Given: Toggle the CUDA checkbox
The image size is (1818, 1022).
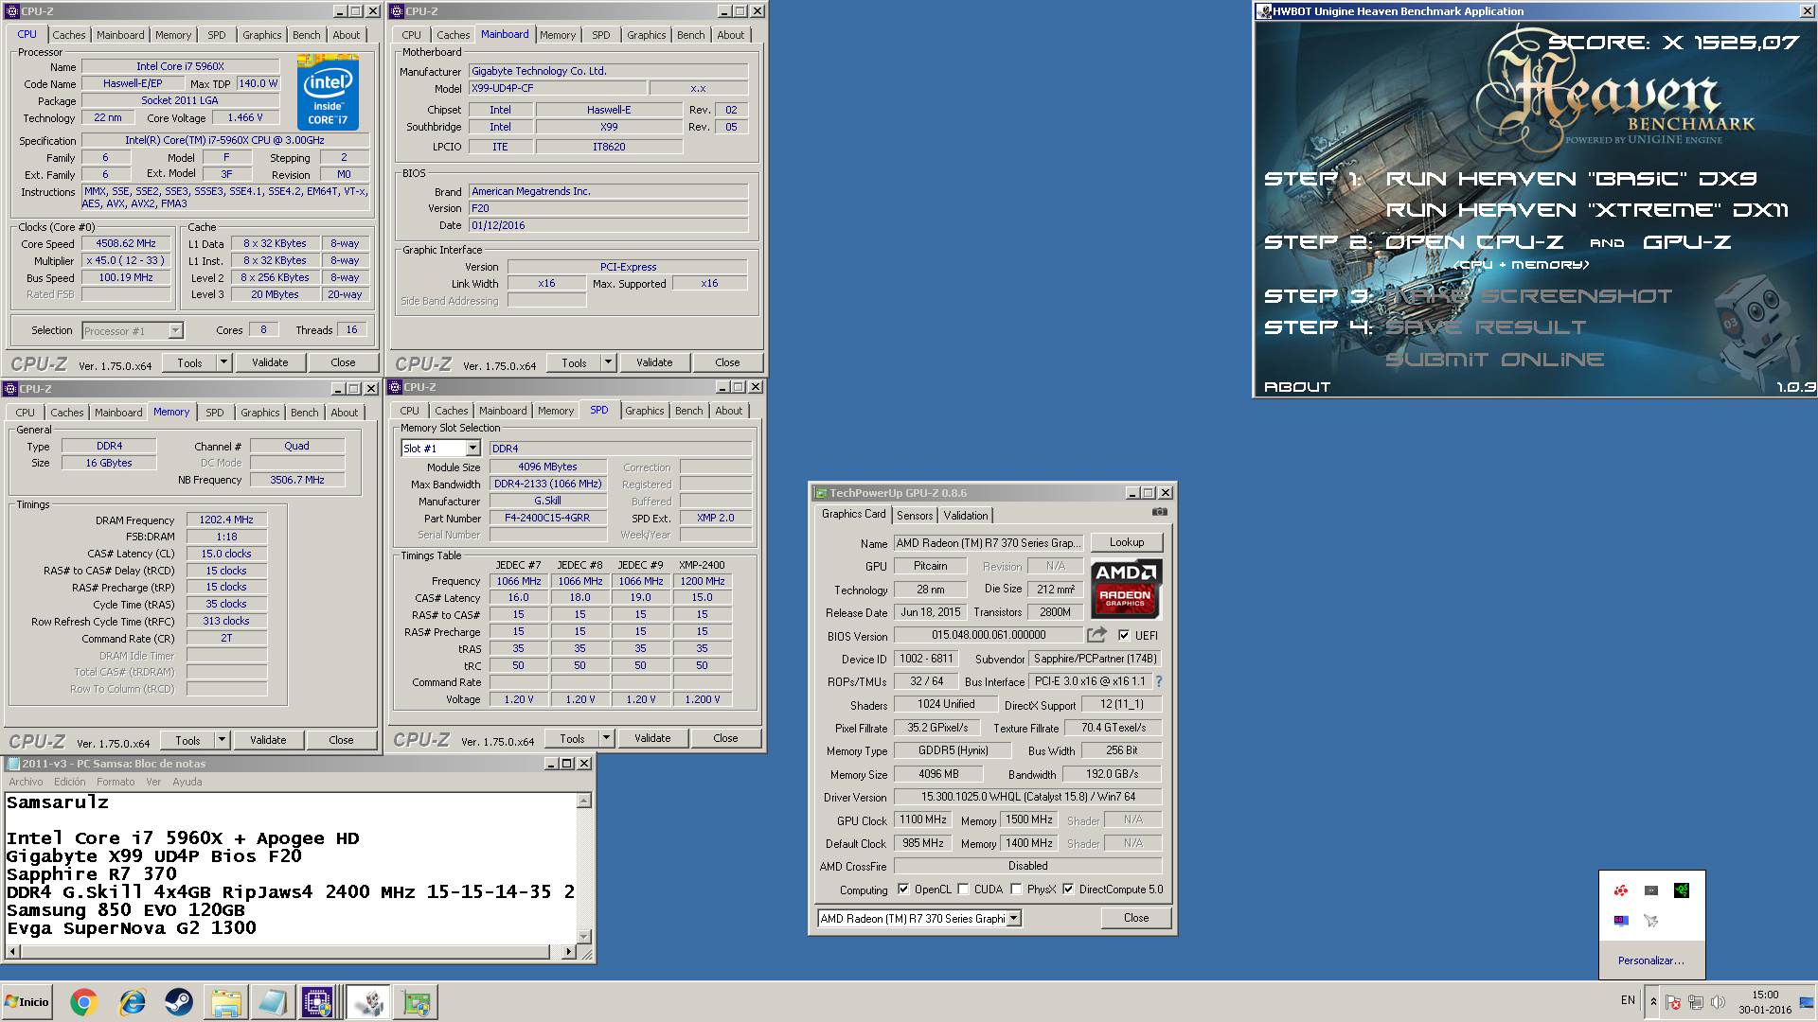Looking at the screenshot, I should point(963,890).
